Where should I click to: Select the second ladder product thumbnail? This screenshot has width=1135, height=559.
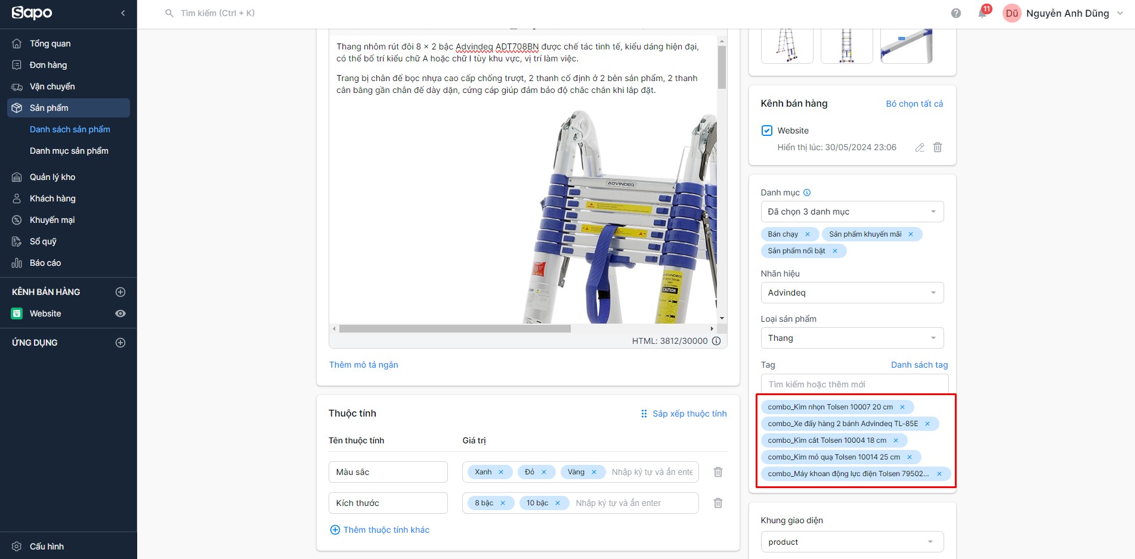coord(847,45)
